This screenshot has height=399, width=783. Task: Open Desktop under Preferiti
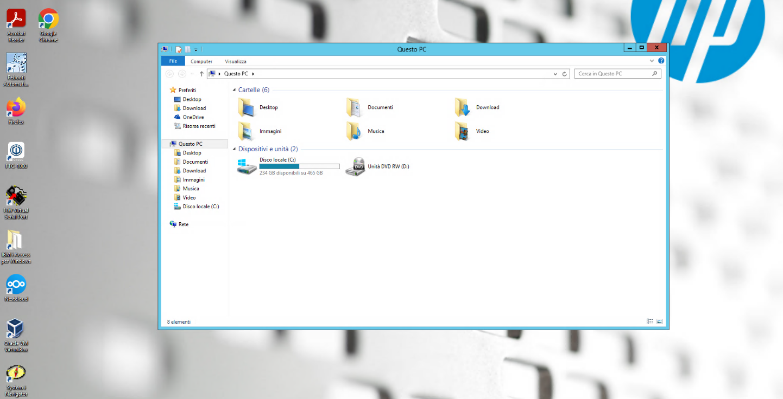click(x=188, y=99)
